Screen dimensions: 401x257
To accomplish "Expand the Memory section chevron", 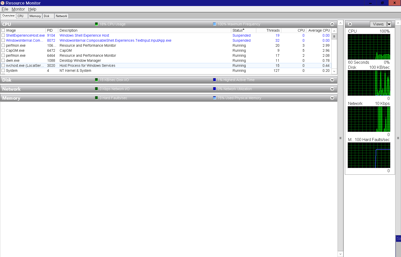I will coord(332,98).
